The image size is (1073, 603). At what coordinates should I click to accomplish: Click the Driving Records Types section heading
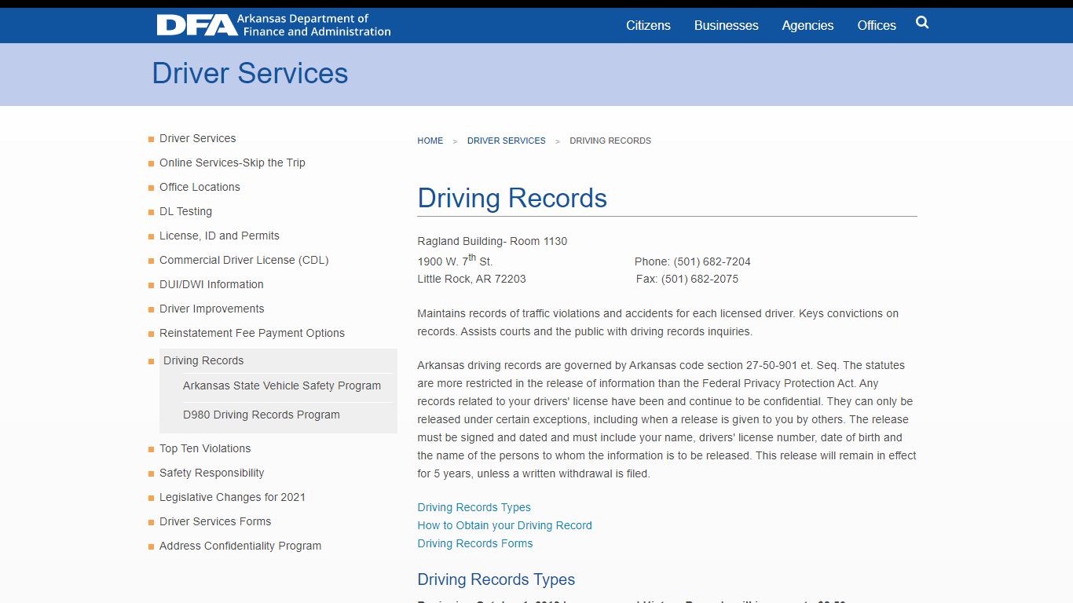(496, 579)
